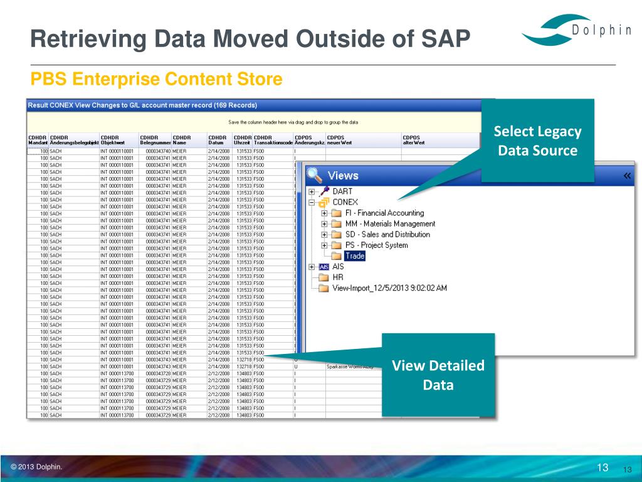
Task: Expand PS - Project System folder
Action: 324,245
